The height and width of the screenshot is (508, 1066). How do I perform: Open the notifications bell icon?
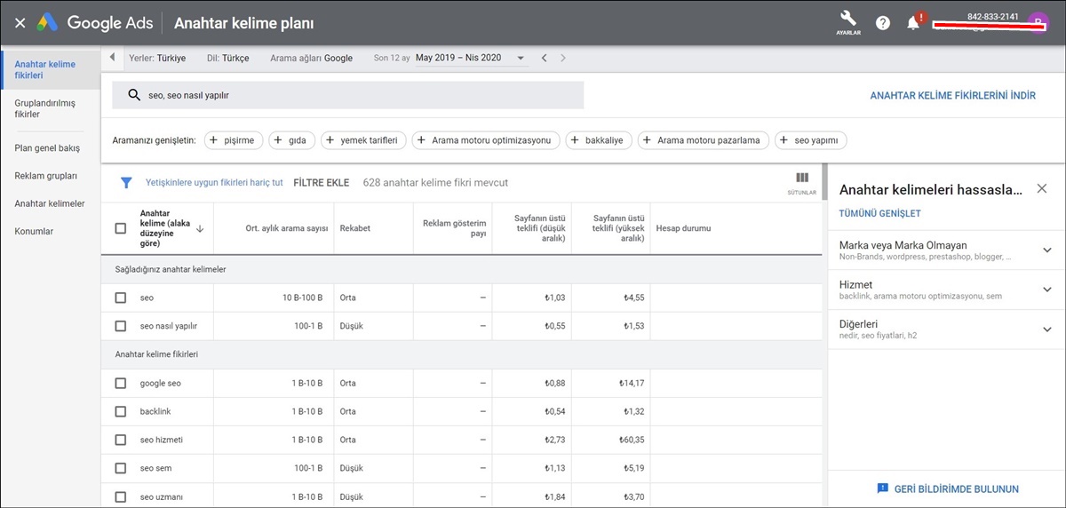[913, 23]
